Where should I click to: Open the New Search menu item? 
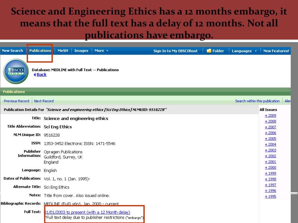(x=12, y=51)
